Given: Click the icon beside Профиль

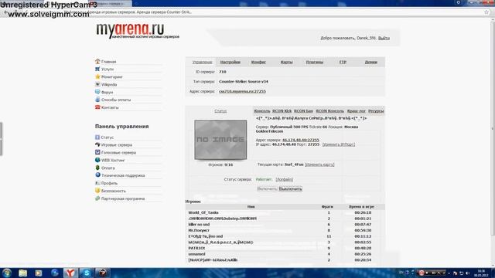Looking at the screenshot, I should pyautogui.click(x=97, y=183).
